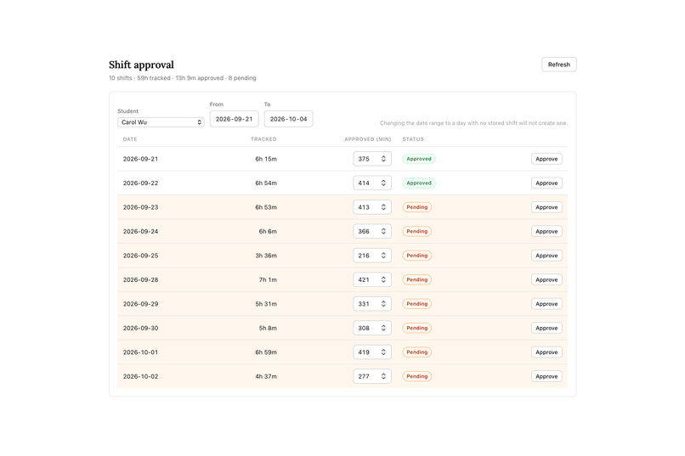Click the tracked time 5h 8m
The image size is (685, 456).
268,328
